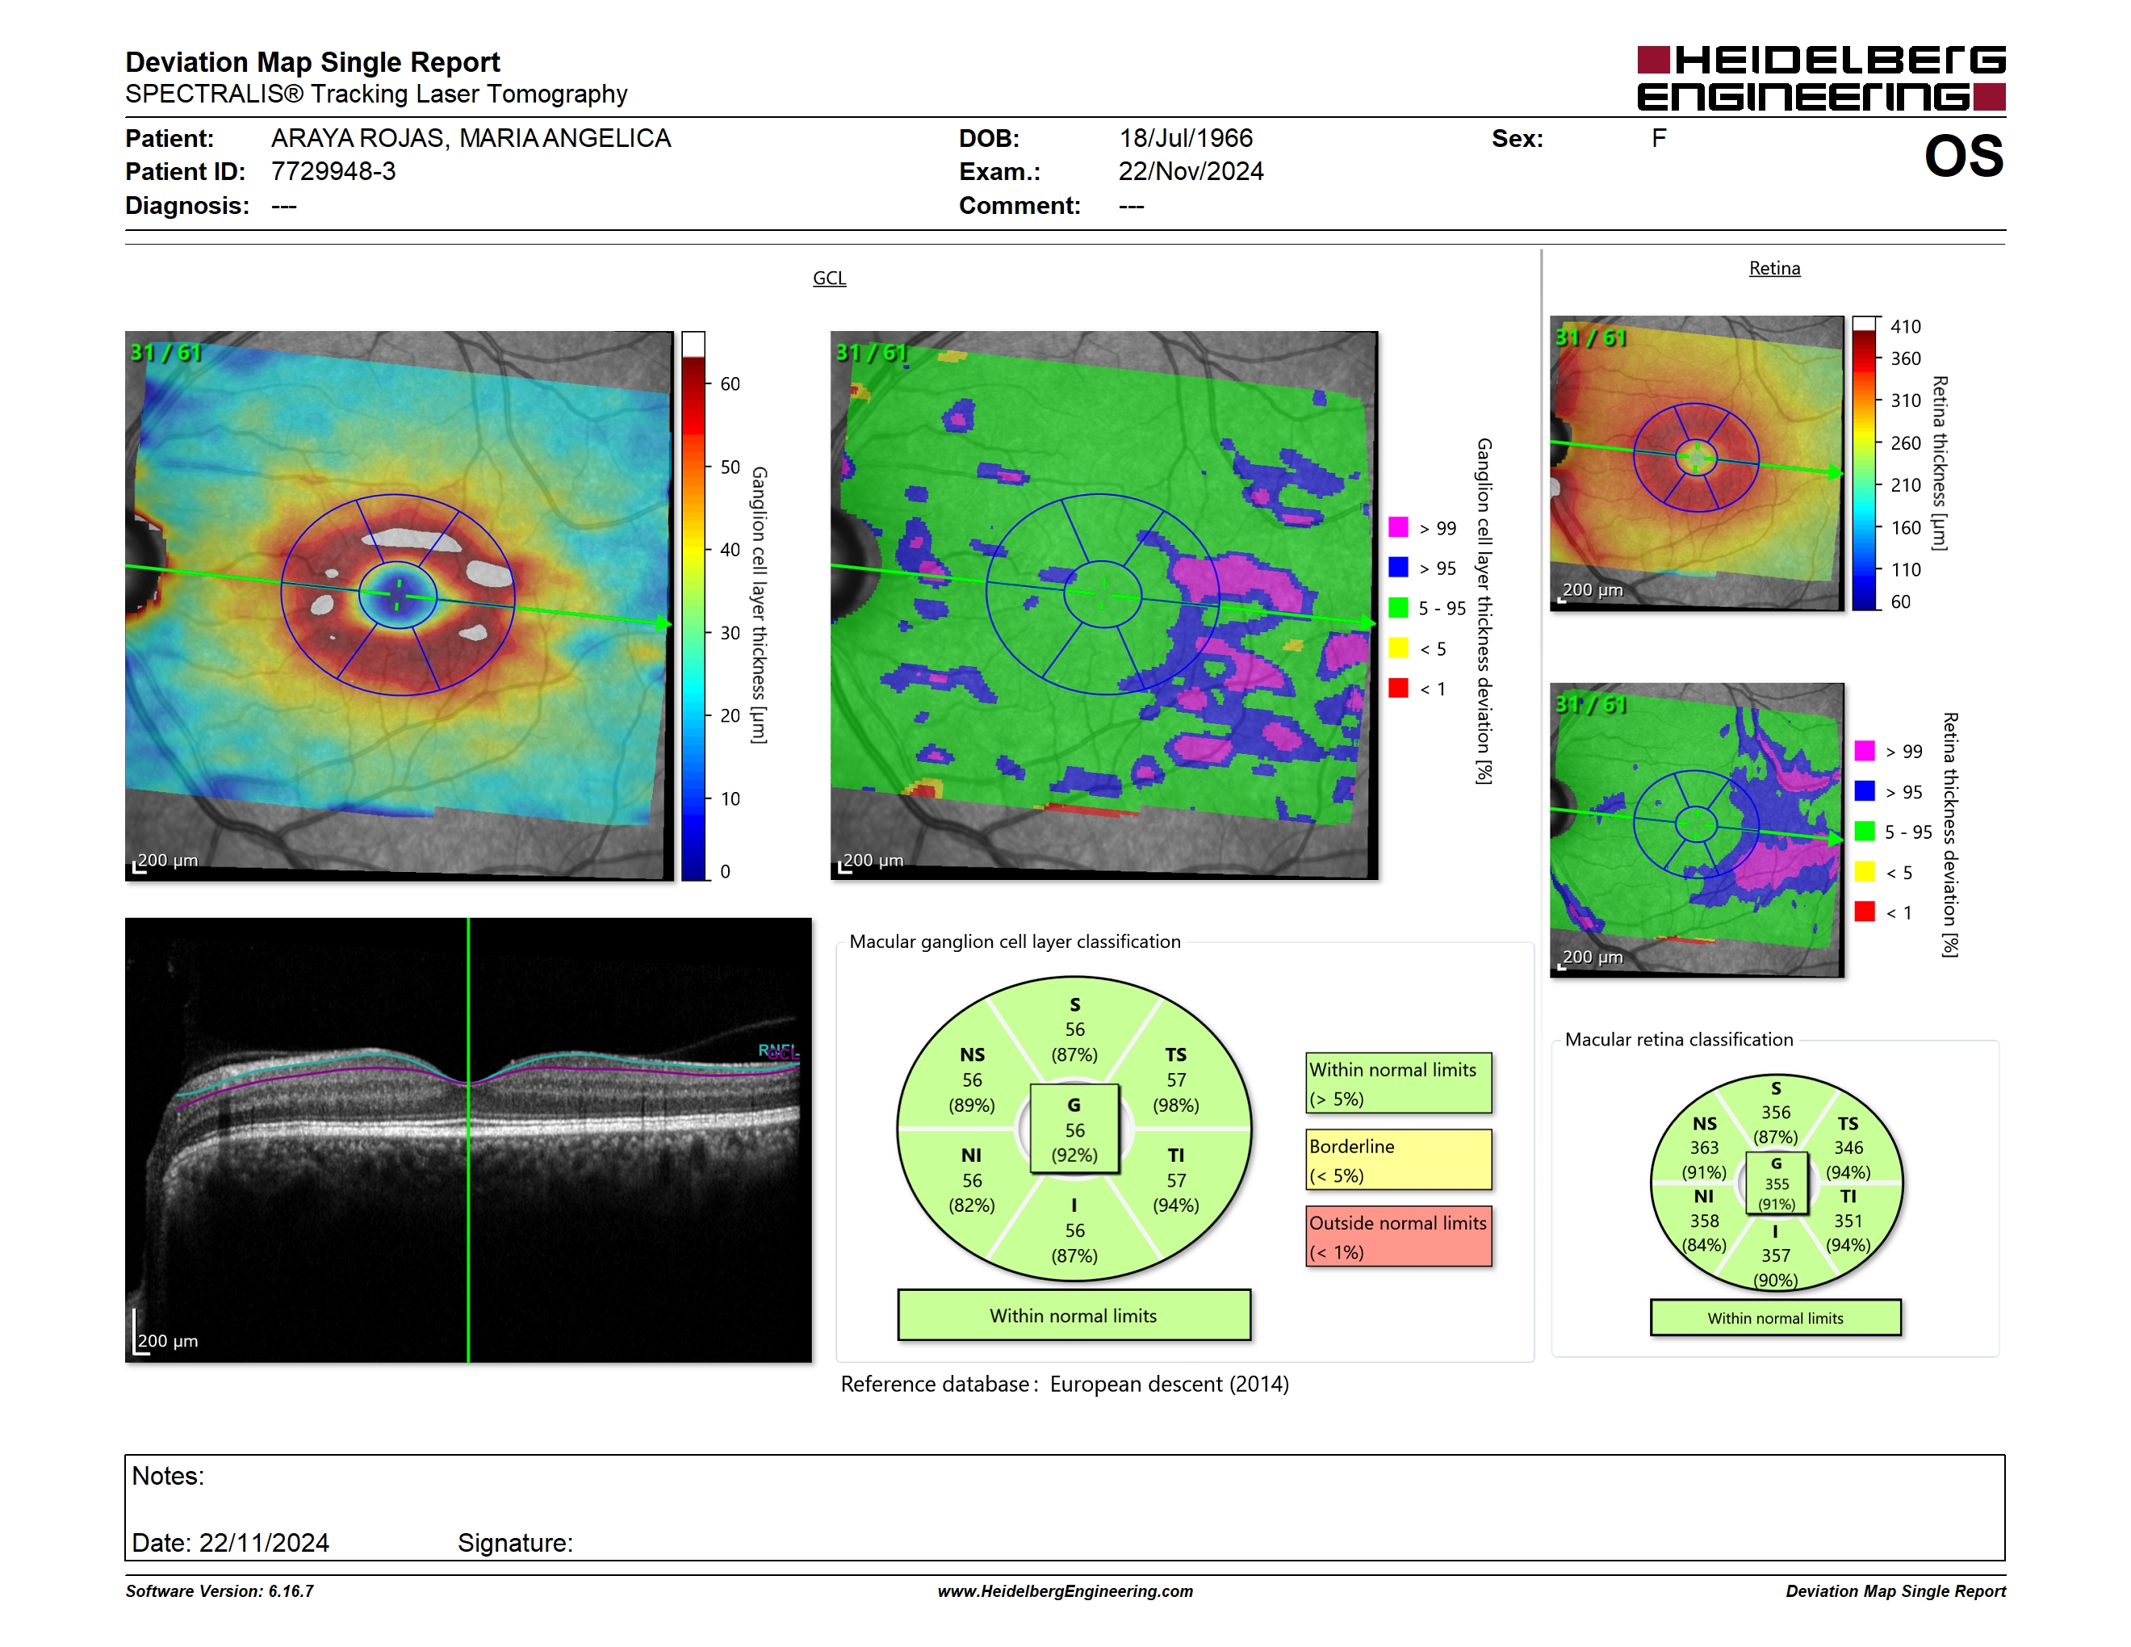Click 'Macular ganglion cell layer classification' heading
The height and width of the screenshot is (1647, 2131).
[1015, 941]
